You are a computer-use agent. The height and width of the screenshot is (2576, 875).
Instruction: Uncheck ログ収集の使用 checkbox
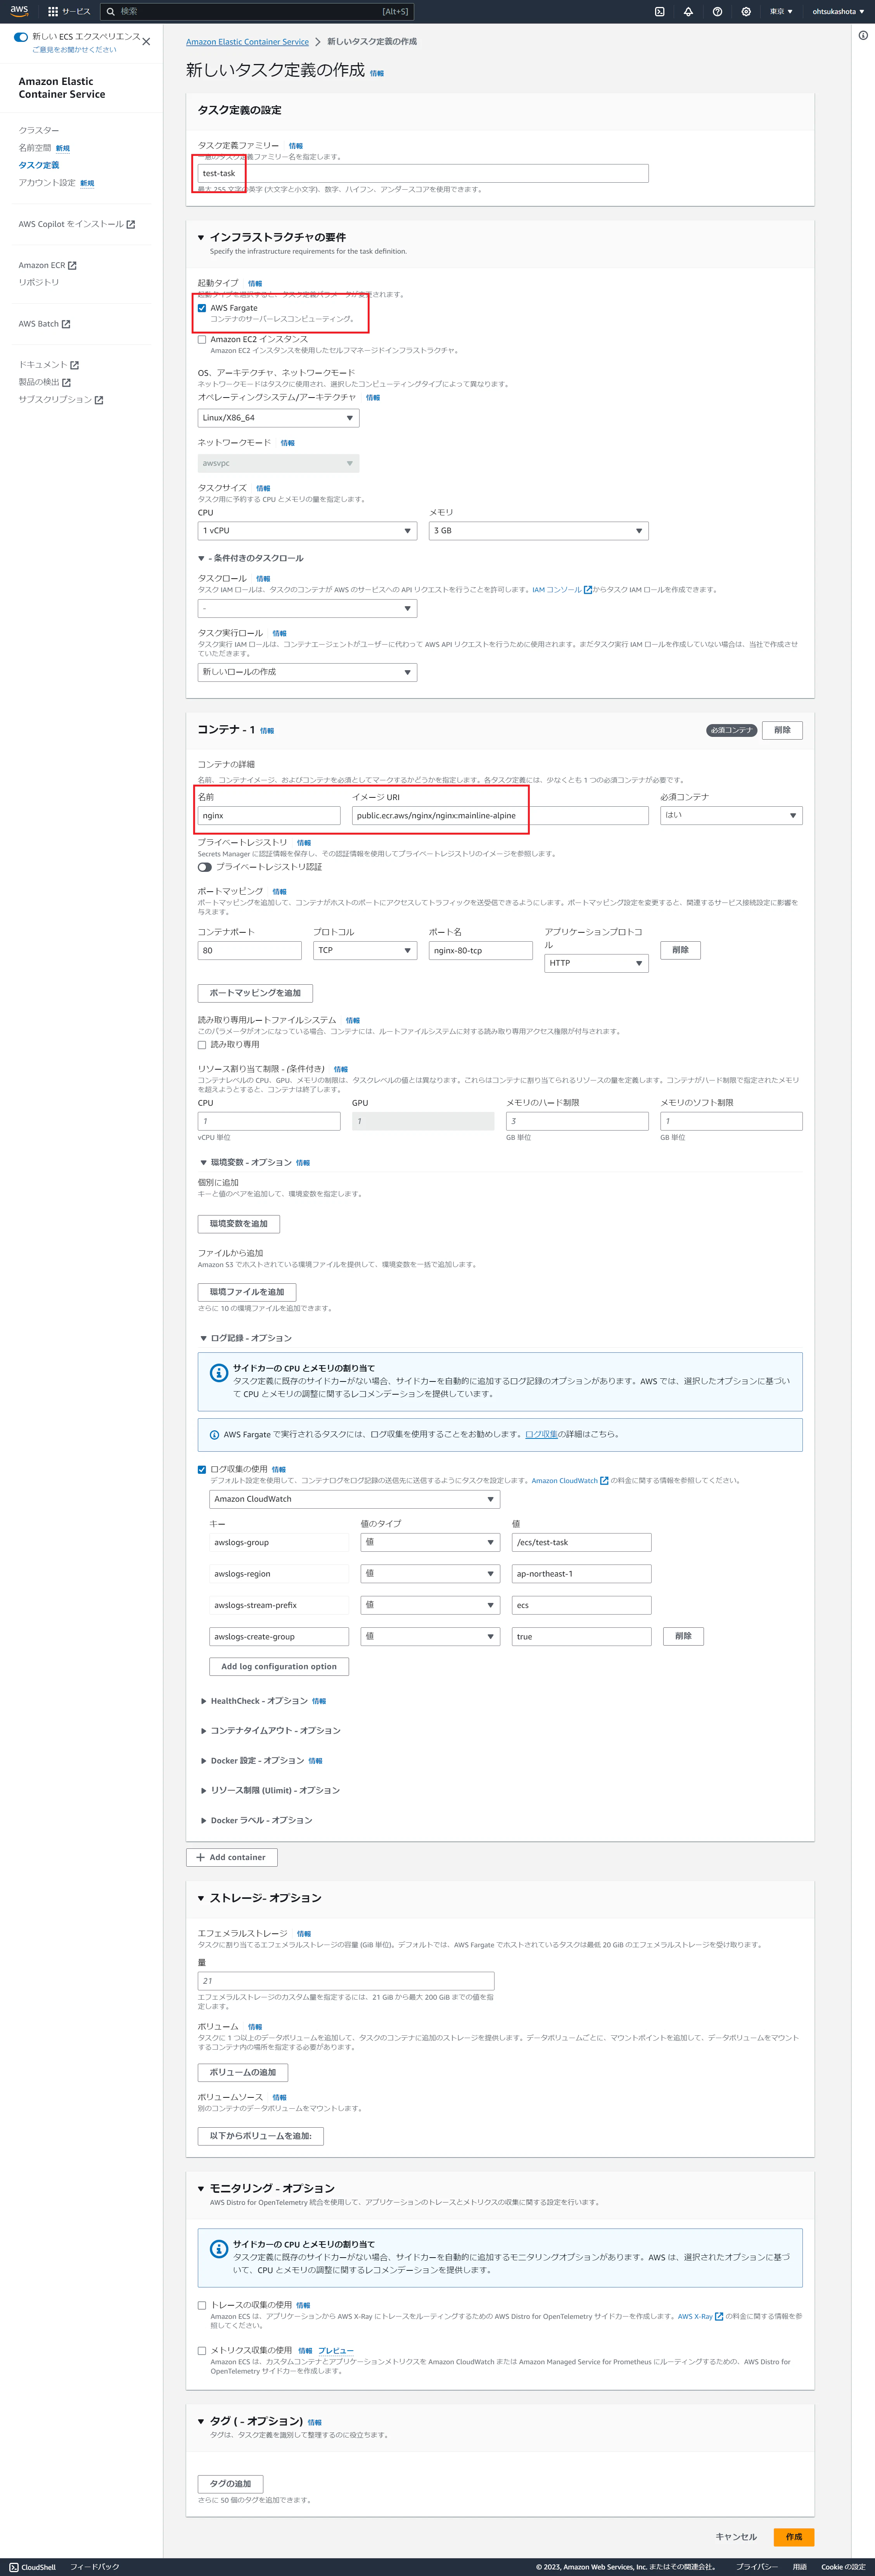pyautogui.click(x=202, y=1469)
